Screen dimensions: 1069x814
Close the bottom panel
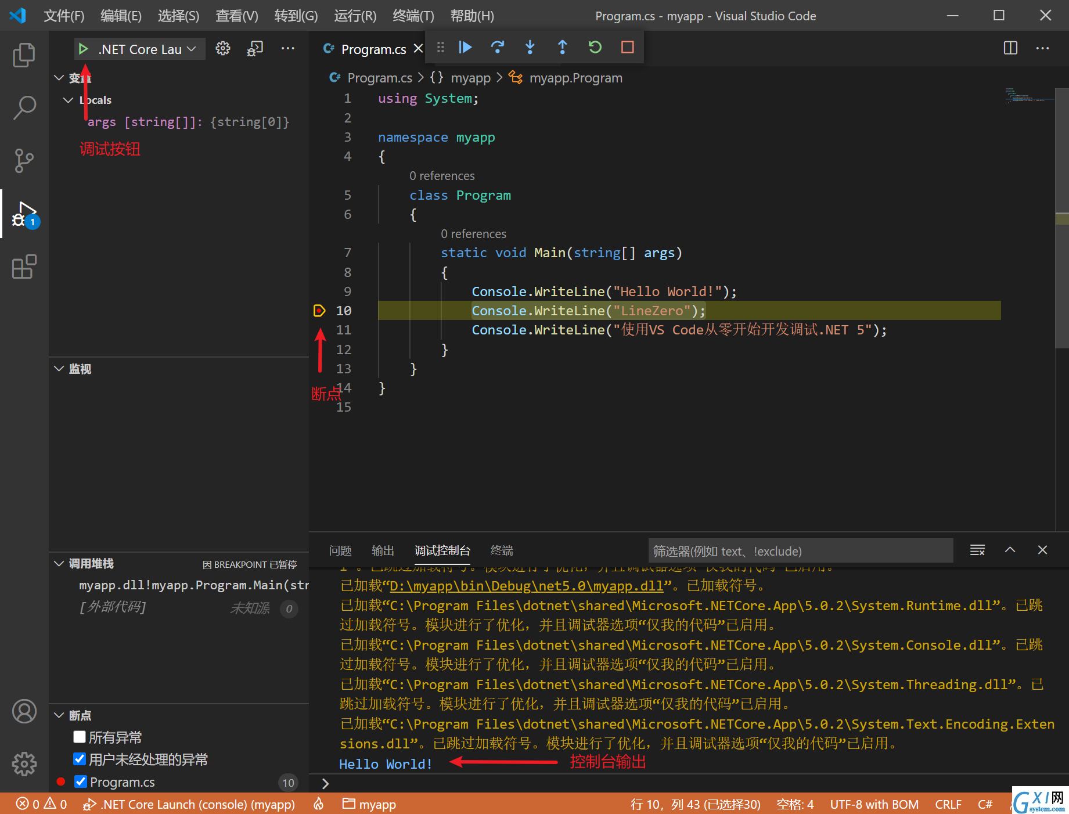click(x=1043, y=550)
